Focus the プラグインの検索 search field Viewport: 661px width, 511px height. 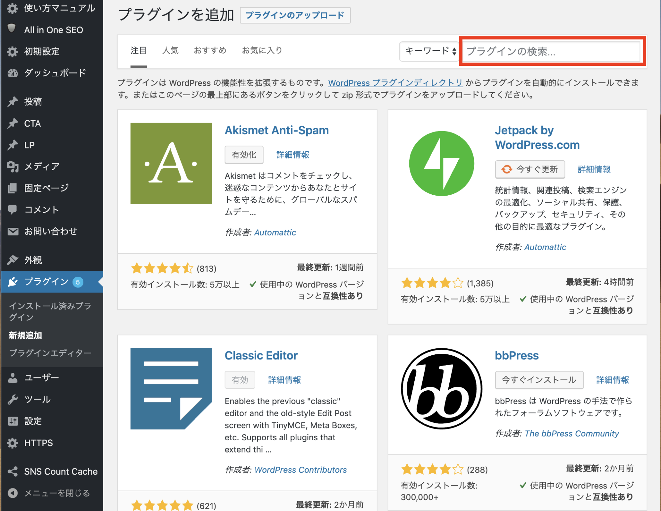(551, 51)
